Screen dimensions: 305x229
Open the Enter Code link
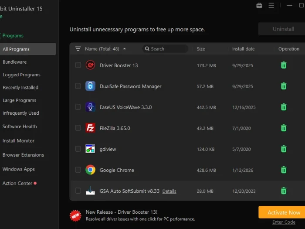pos(284,222)
